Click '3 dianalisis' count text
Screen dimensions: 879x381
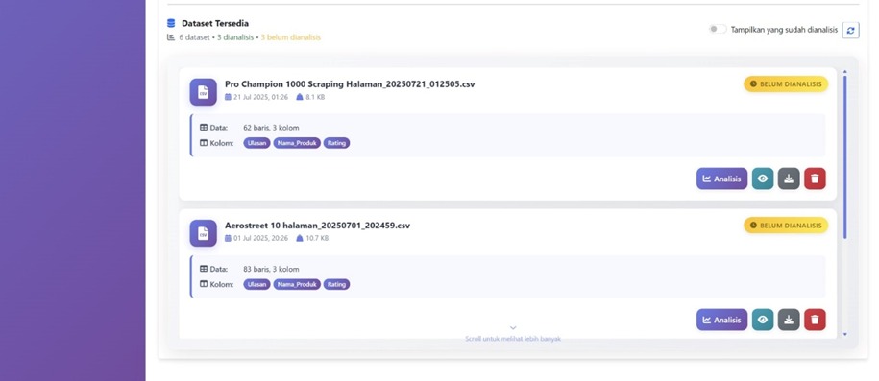tap(235, 37)
